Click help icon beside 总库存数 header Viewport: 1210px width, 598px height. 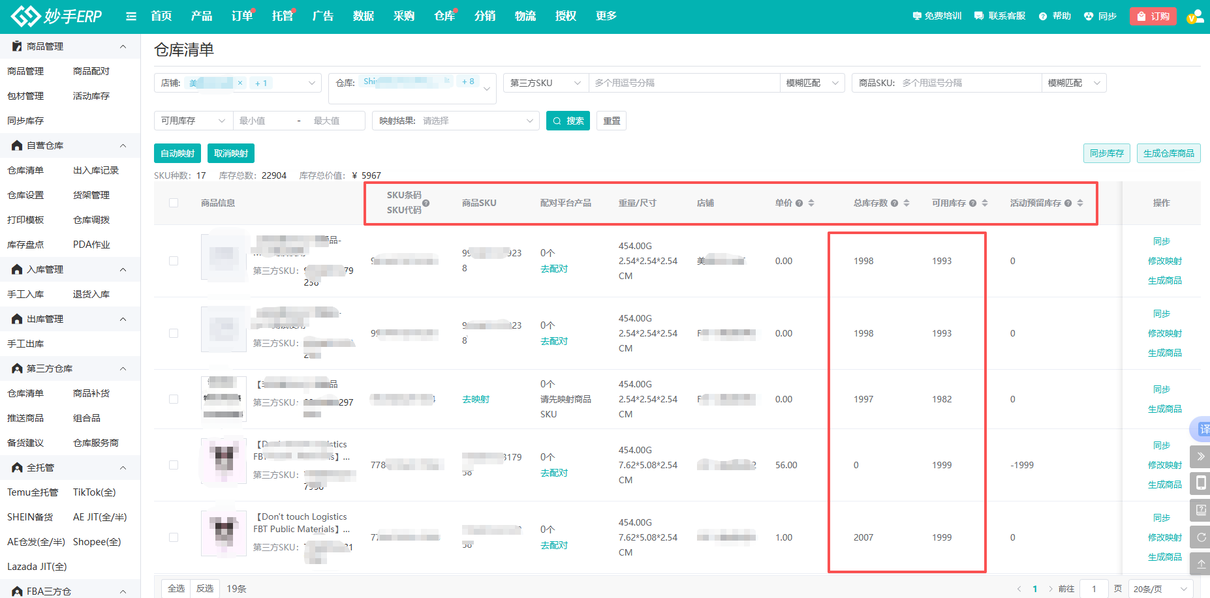(894, 203)
